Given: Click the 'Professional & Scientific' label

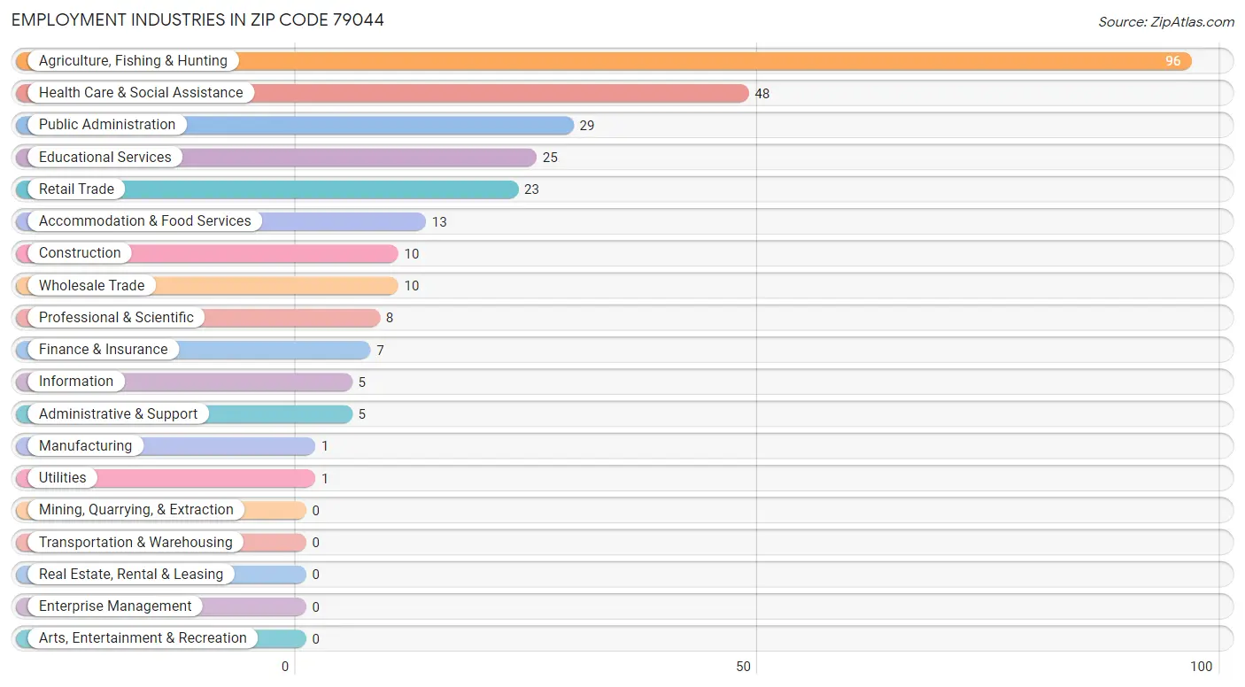Looking at the screenshot, I should tap(116, 318).
